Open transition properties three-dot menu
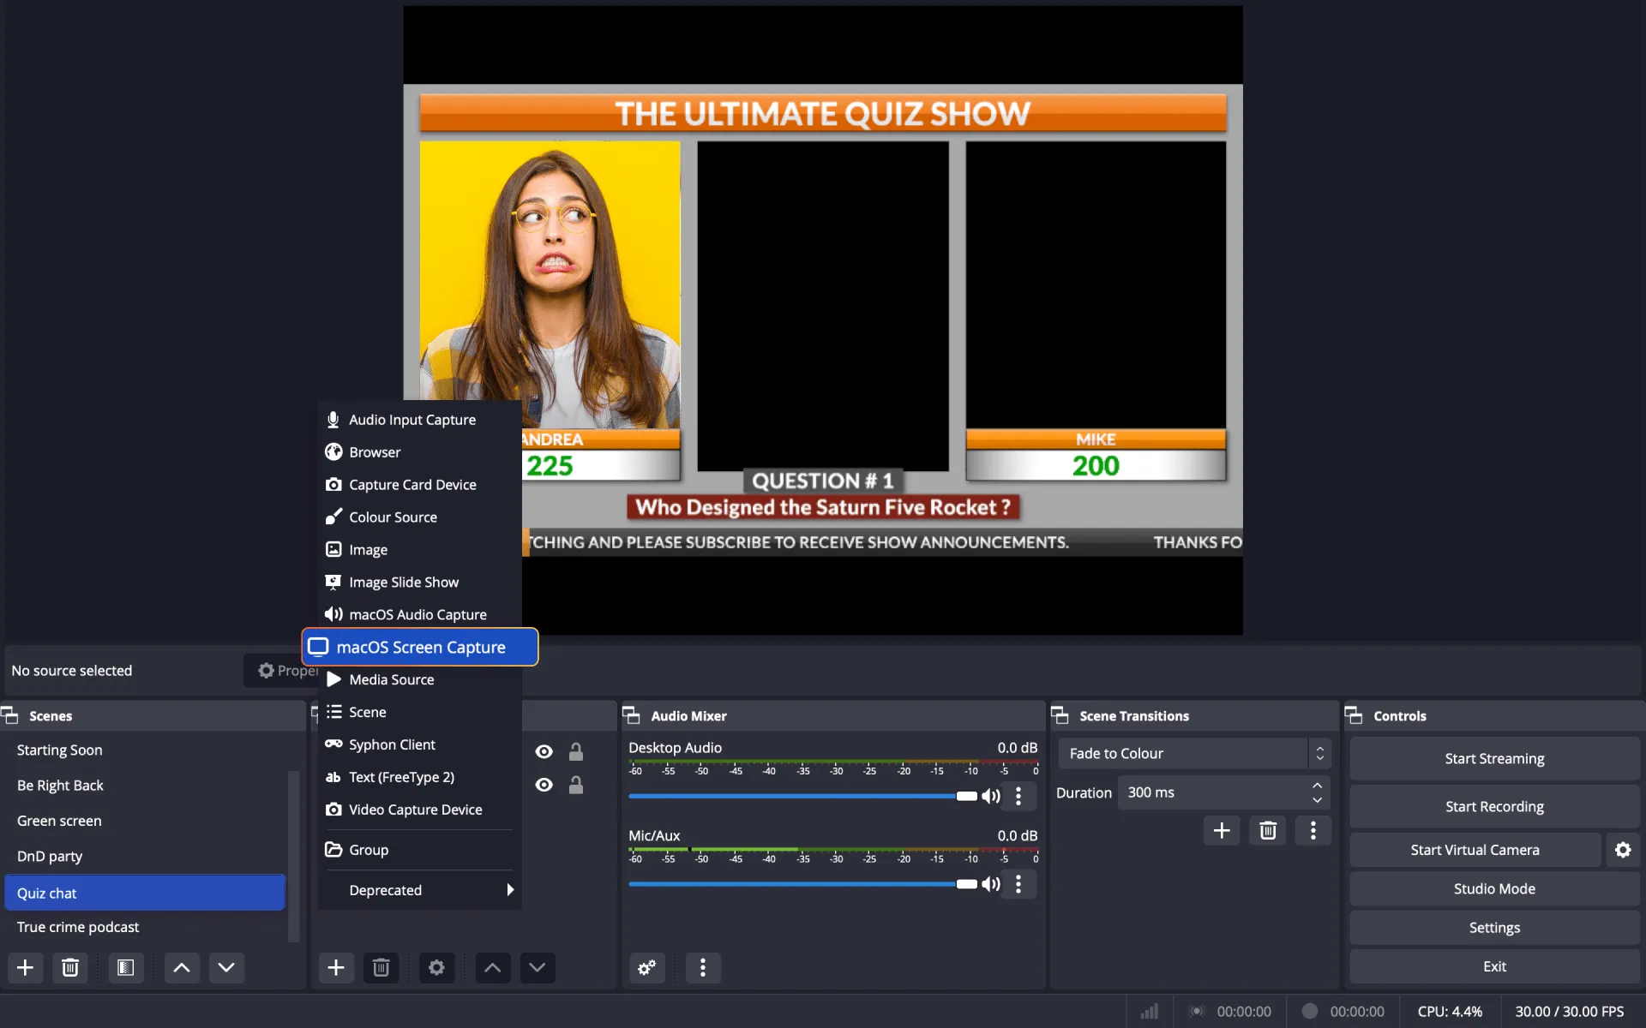This screenshot has height=1028, width=1646. (x=1313, y=830)
